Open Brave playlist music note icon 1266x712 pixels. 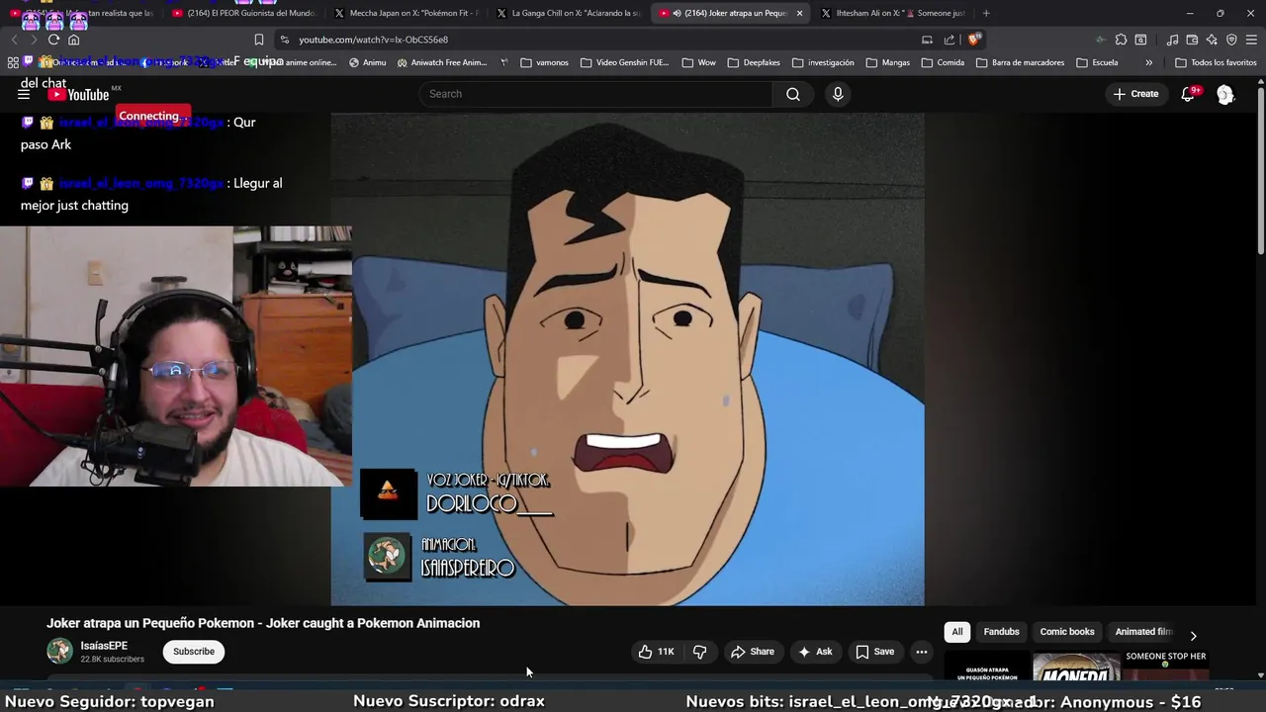[1172, 40]
